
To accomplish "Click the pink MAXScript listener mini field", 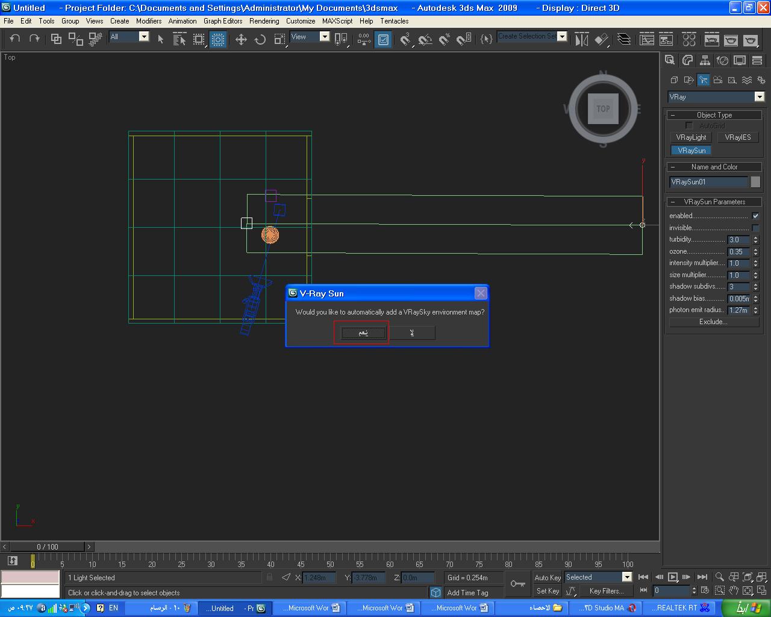I will click(x=30, y=577).
